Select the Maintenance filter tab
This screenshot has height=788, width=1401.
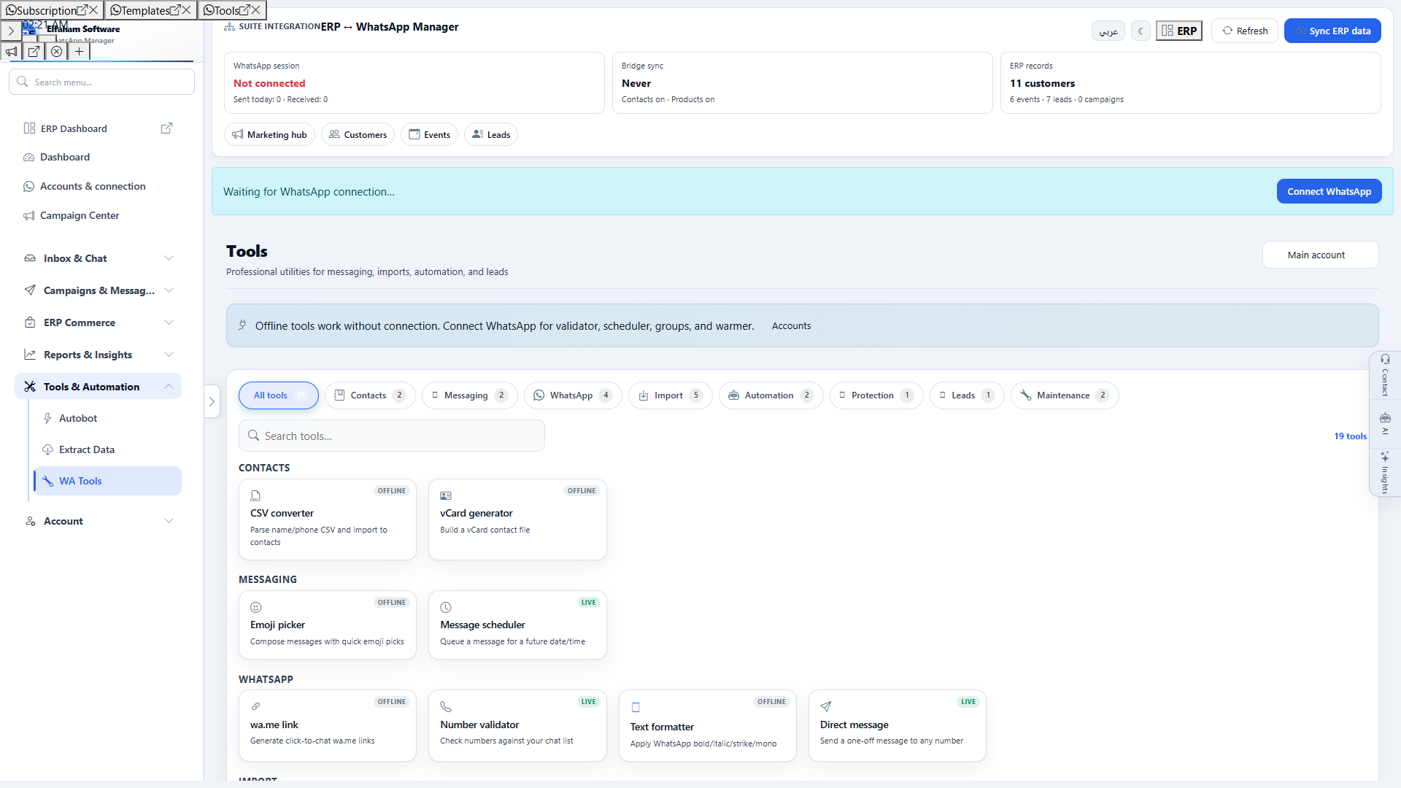[x=1065, y=395]
